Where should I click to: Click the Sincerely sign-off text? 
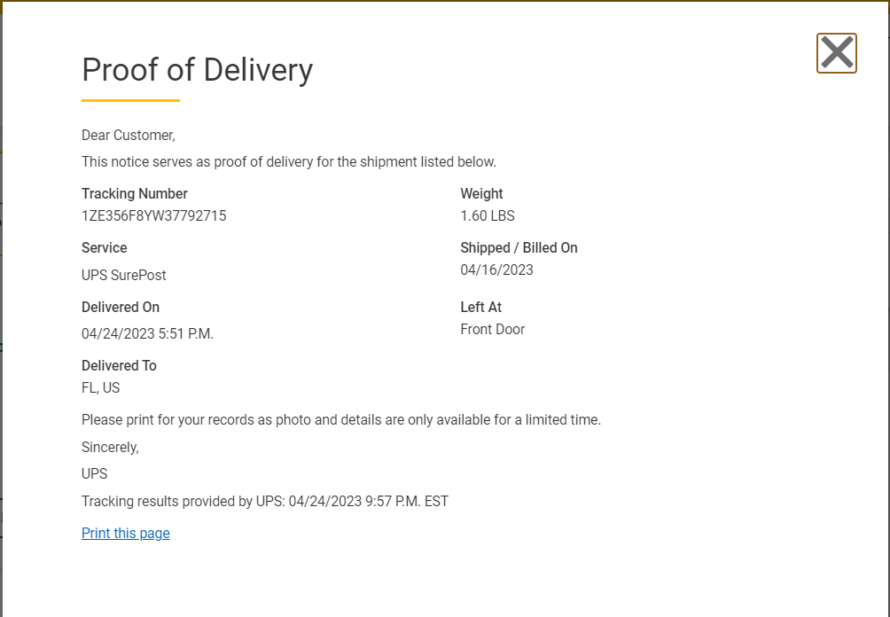pos(110,447)
